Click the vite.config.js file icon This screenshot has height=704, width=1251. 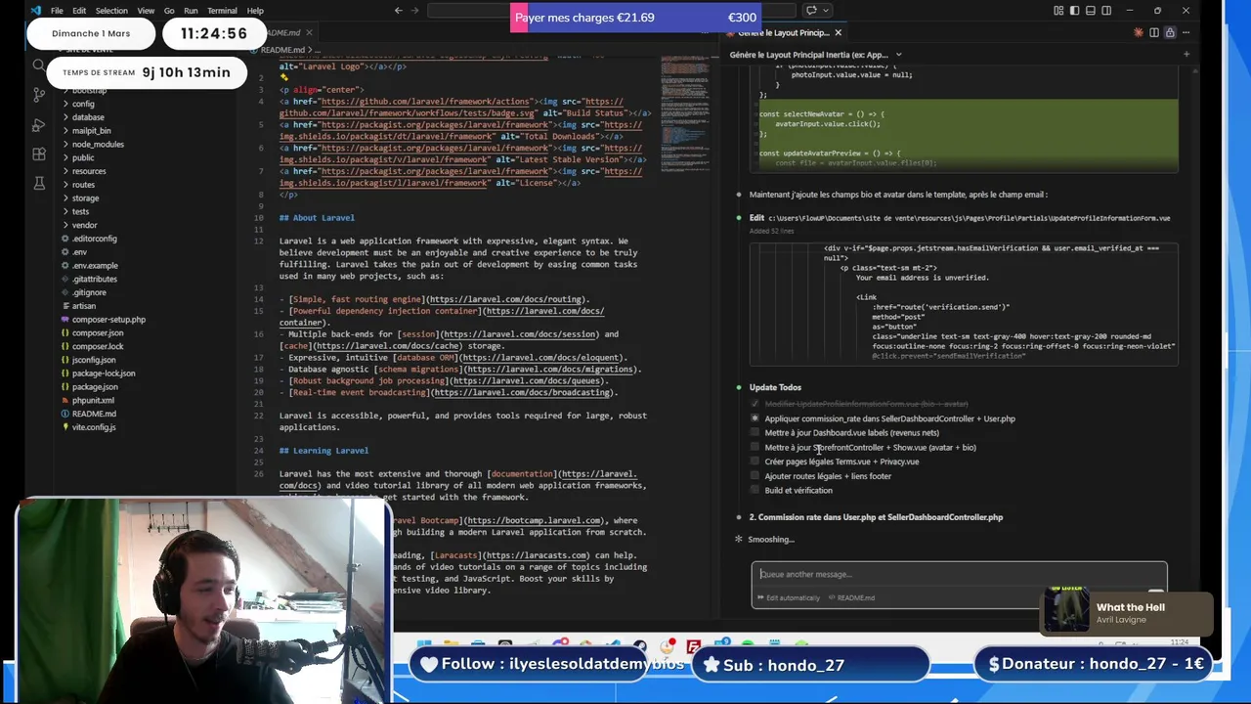click(65, 427)
